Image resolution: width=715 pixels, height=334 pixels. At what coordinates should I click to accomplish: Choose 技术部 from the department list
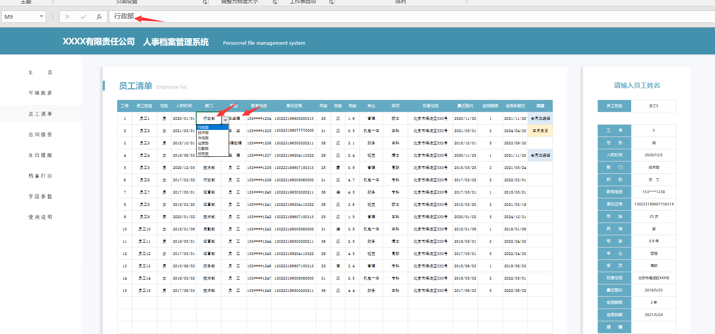[x=212, y=133]
